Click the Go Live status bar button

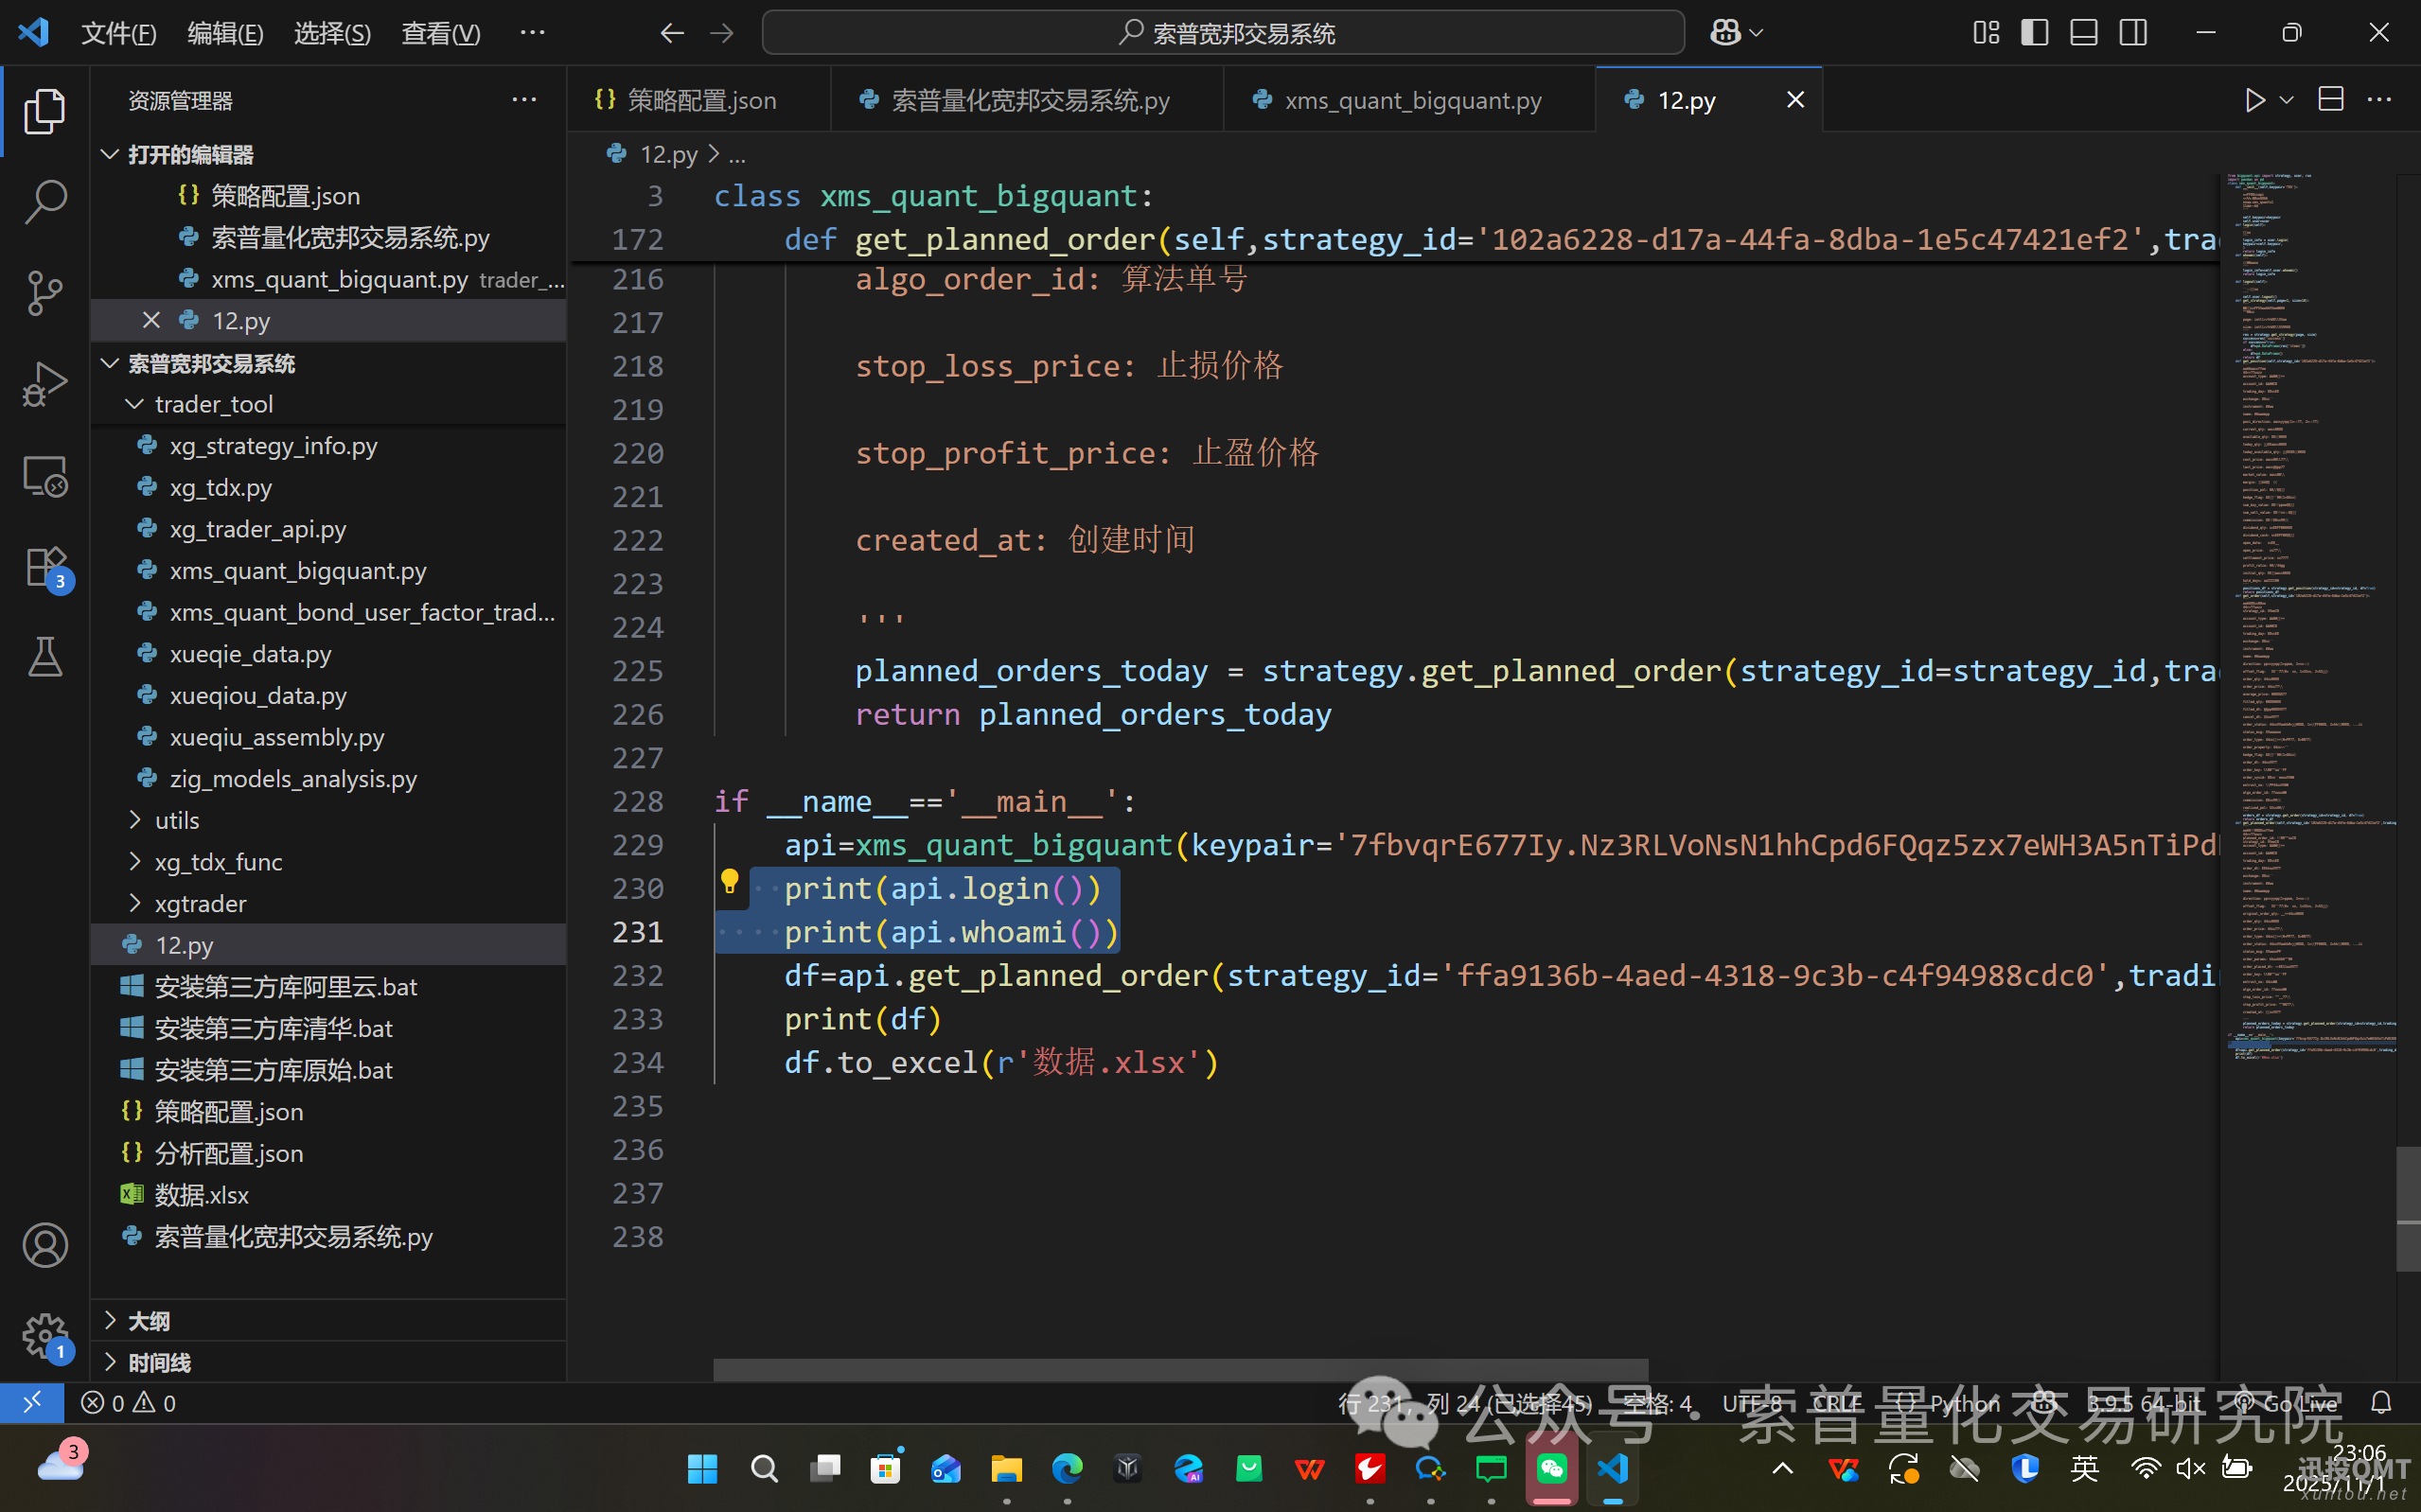click(x=2288, y=1403)
